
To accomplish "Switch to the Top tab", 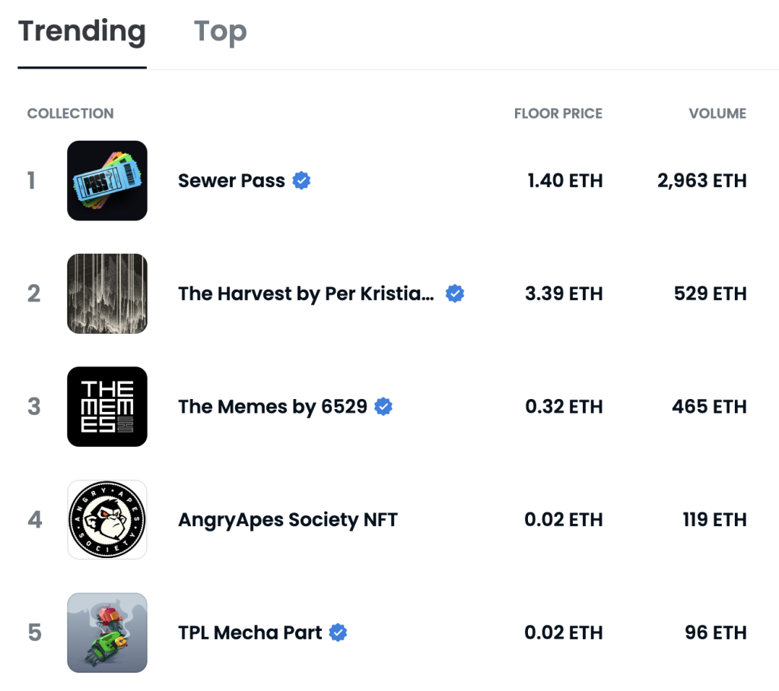I will pos(220,32).
